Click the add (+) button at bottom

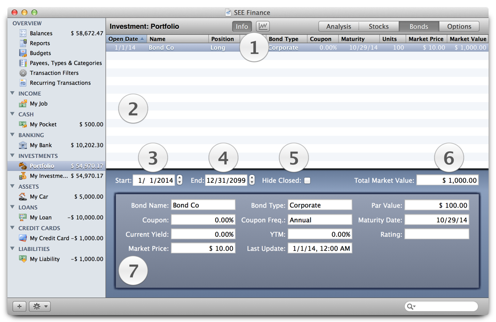[x=19, y=306]
